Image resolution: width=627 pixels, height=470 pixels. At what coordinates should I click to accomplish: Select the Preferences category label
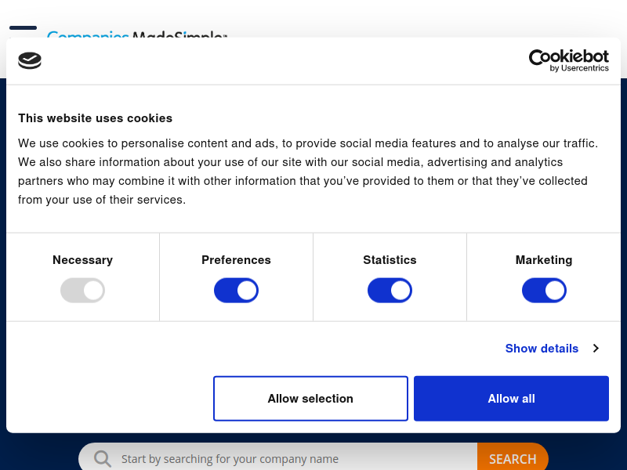pos(237,260)
